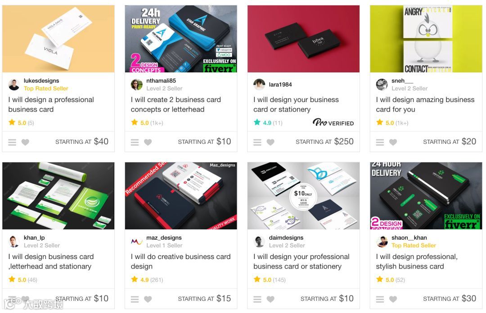This screenshot has height=313, width=486.
Task: Favorite the maz_designs gig with heart
Action: (x=148, y=299)
